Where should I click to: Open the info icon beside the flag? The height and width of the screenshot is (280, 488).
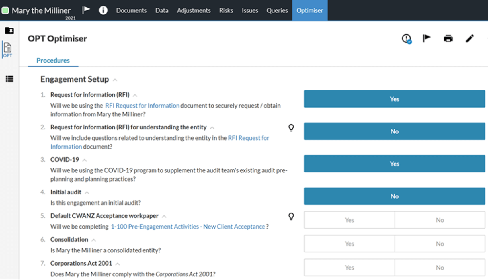tap(103, 10)
